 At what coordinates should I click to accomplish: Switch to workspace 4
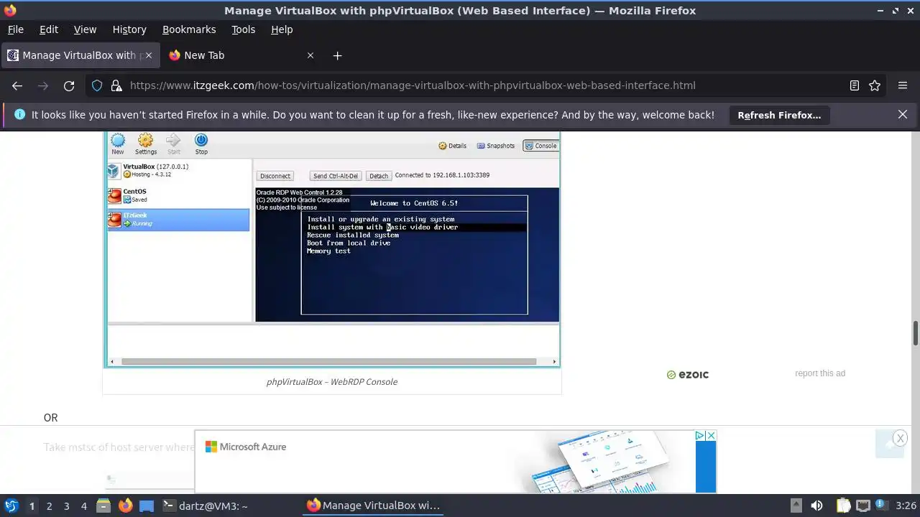83,506
